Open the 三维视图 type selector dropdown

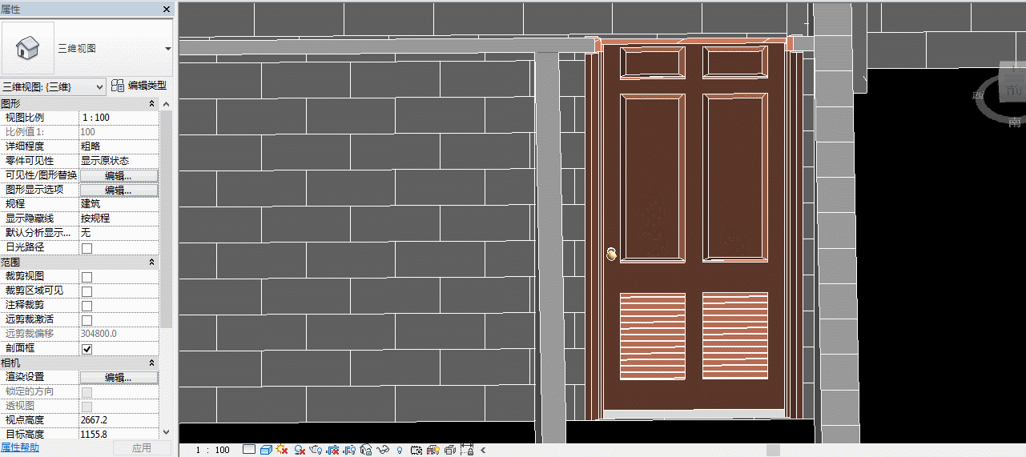168,48
